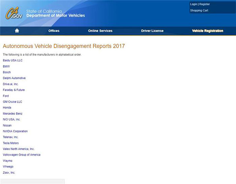Open the Waymo disengagement report
Screen dimensions: 236x184
pos(7,161)
